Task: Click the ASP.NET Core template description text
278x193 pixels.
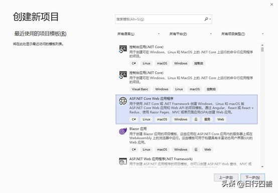Action: click(x=191, y=108)
